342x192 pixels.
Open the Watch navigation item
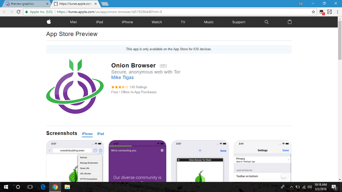pyautogui.click(x=157, y=22)
